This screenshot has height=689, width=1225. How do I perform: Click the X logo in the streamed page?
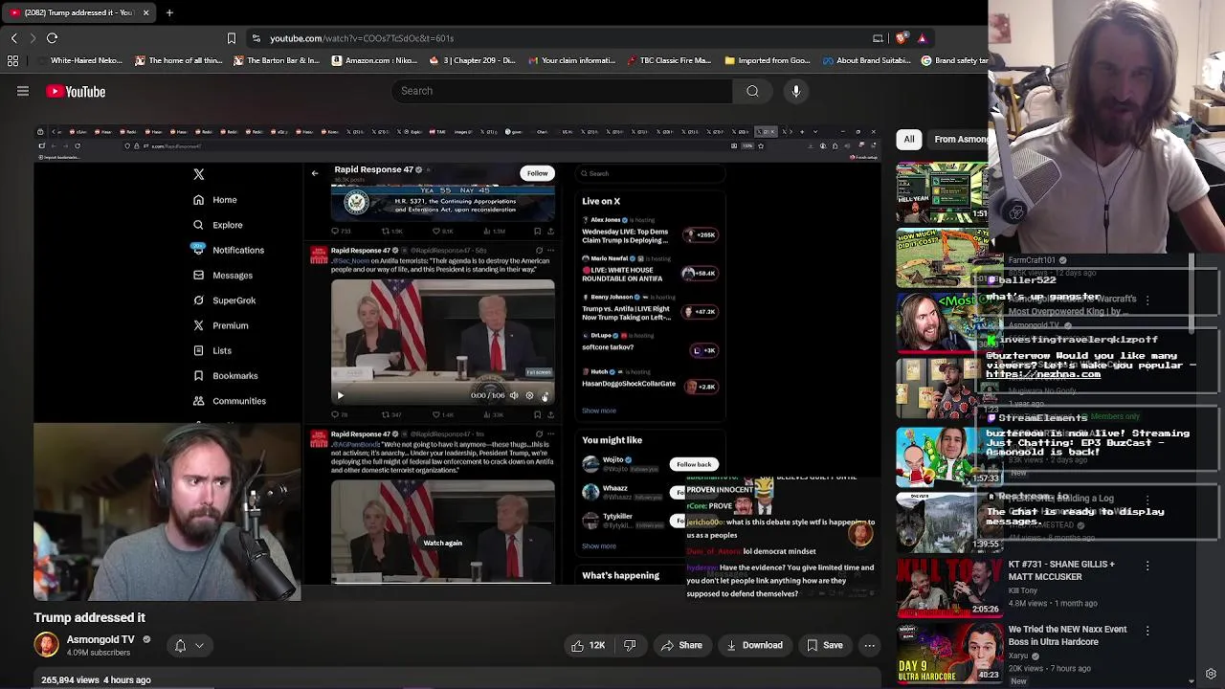coord(199,174)
